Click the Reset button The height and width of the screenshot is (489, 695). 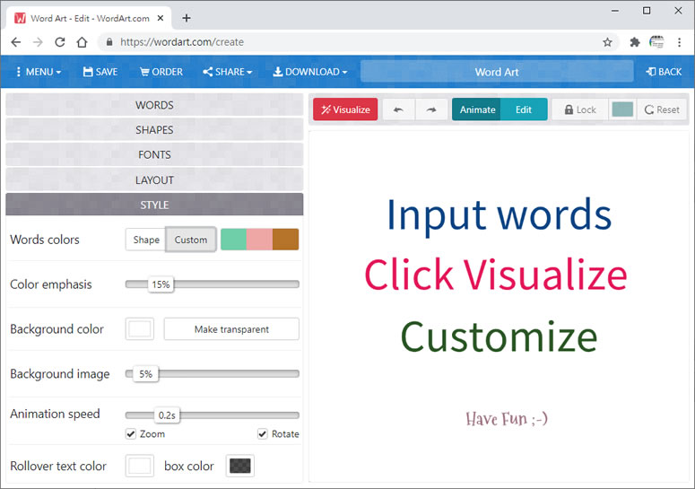[662, 109]
